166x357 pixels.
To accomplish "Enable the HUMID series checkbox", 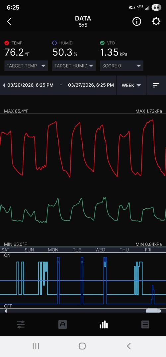I will click(54, 43).
